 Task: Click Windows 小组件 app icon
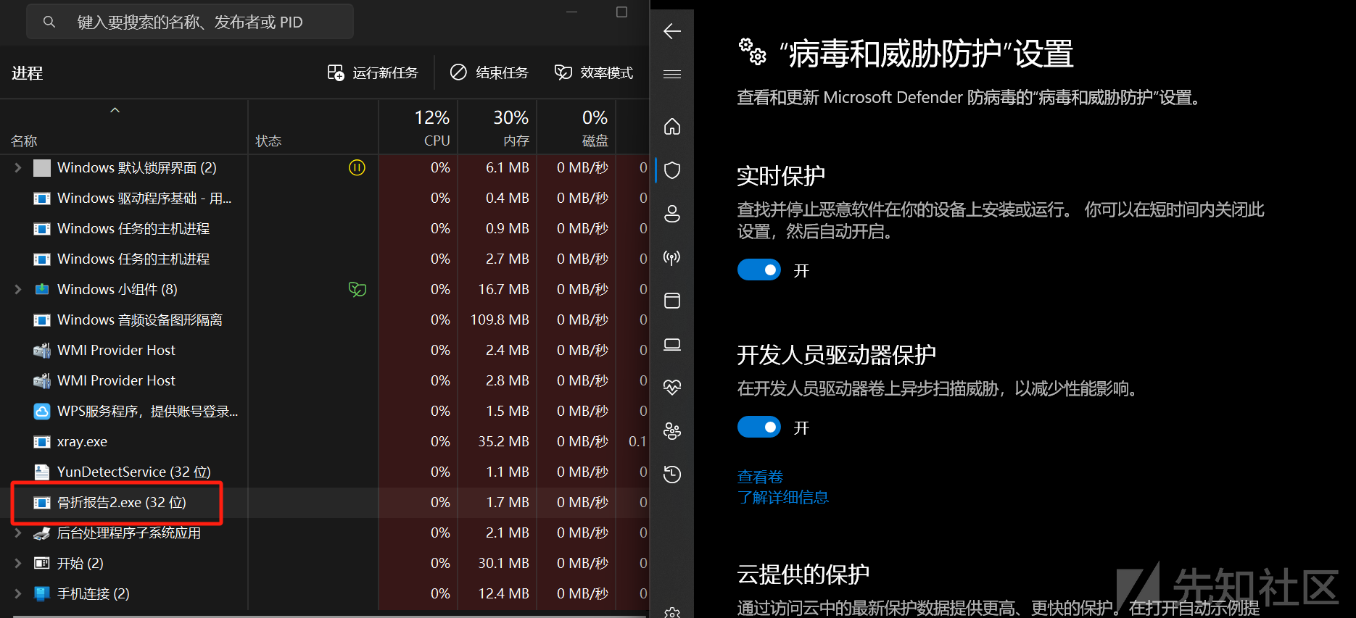[x=42, y=289]
